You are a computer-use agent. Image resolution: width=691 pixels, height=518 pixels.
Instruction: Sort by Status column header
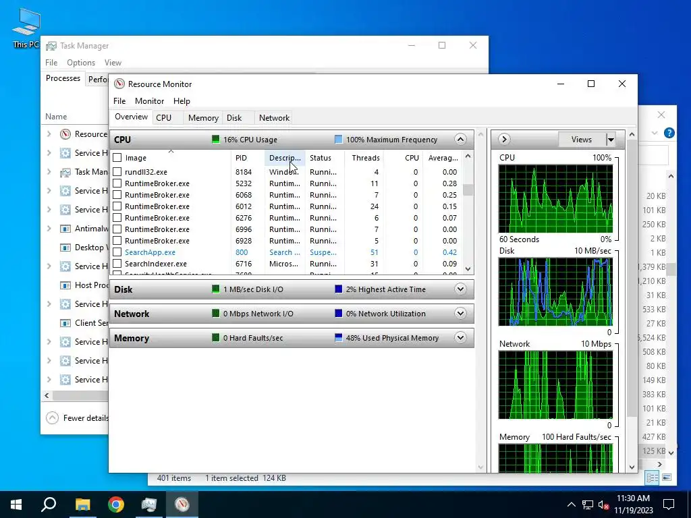click(x=325, y=158)
